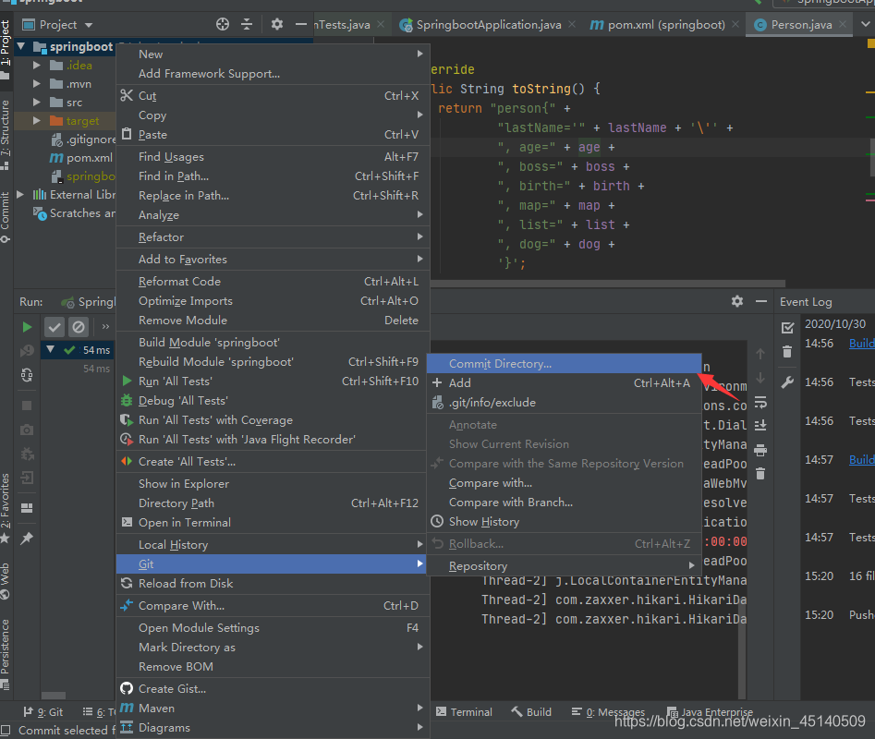Click the locate/select opened file target icon
875x739 pixels.
(223, 25)
